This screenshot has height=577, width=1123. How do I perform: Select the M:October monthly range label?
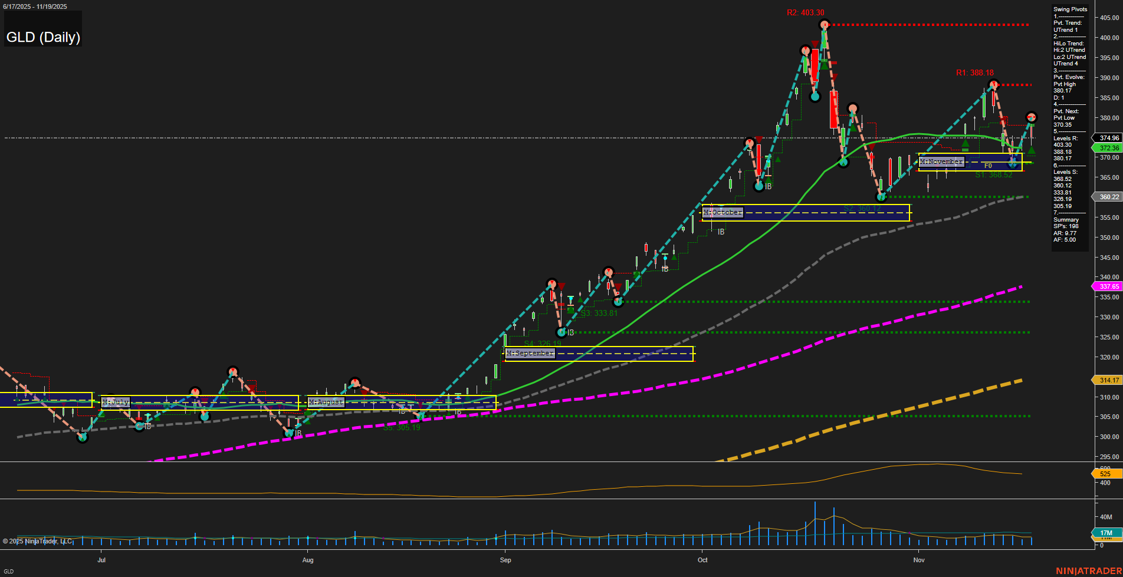(x=723, y=212)
